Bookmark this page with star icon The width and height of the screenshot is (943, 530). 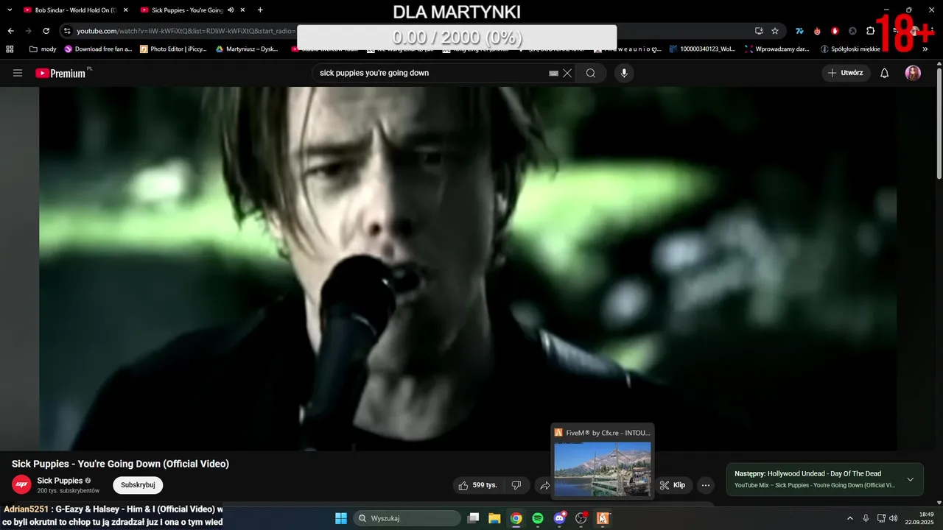point(775,31)
